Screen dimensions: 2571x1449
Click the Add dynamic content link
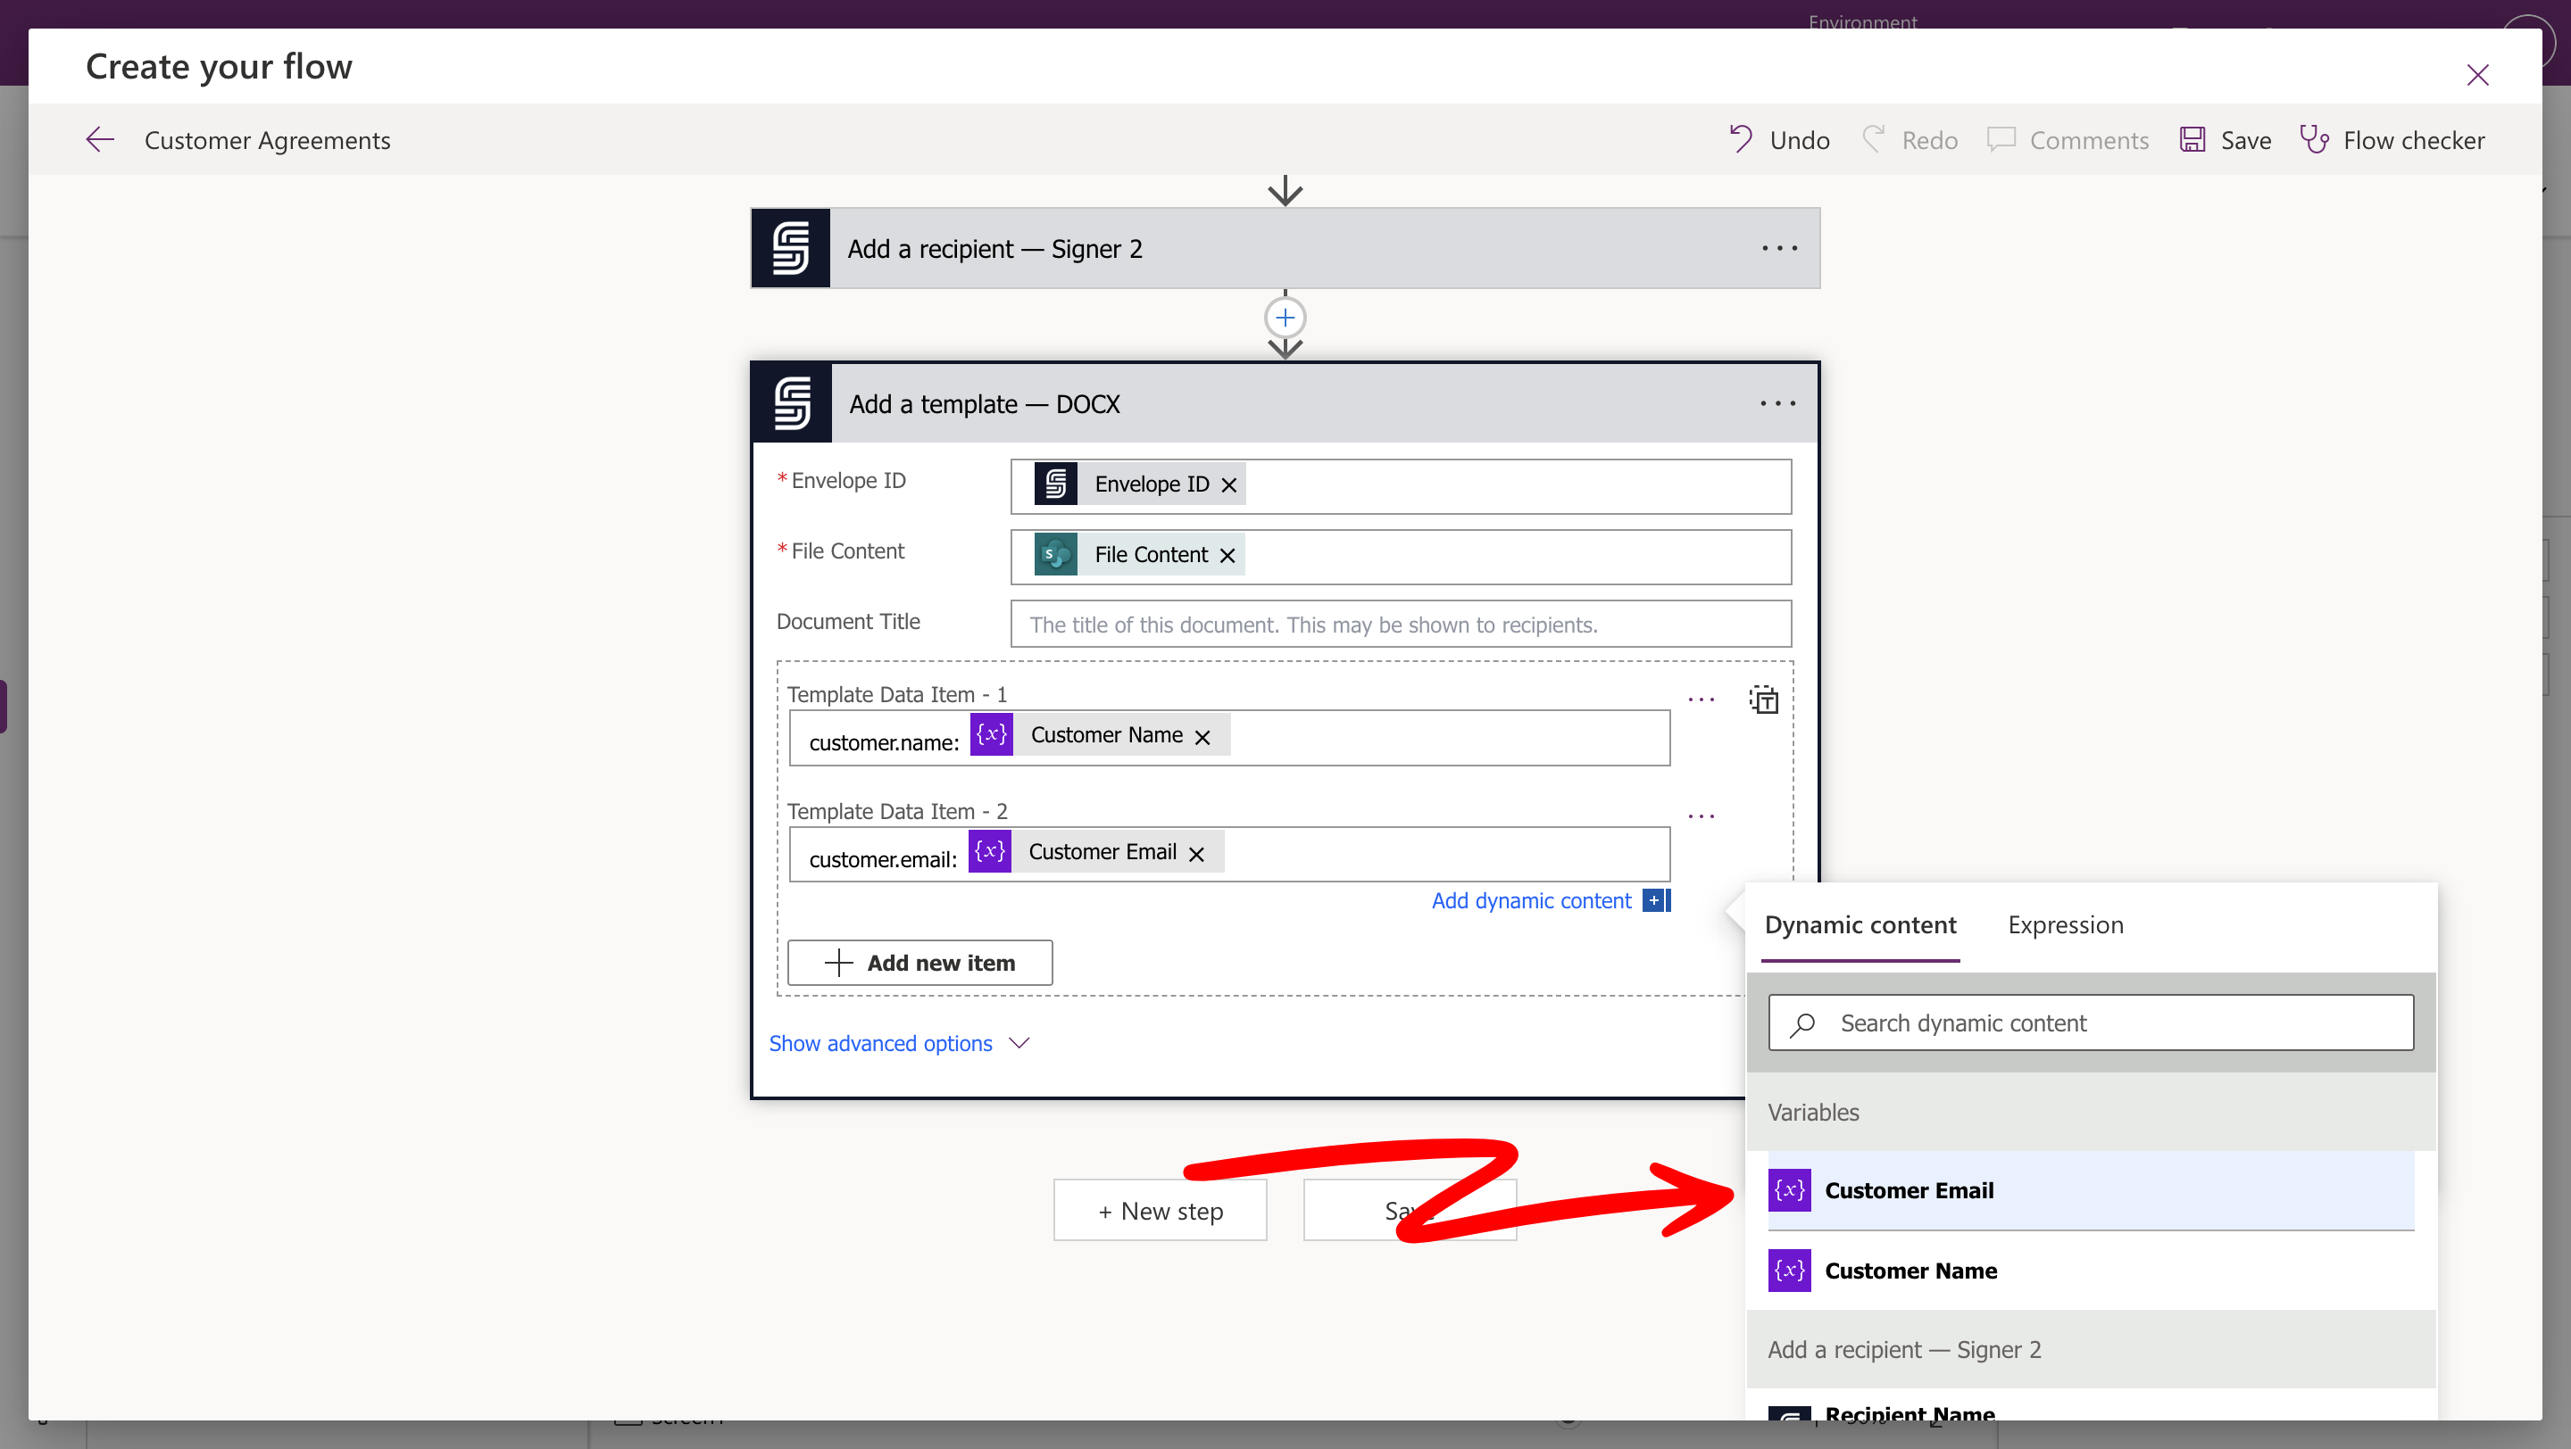[x=1531, y=900]
